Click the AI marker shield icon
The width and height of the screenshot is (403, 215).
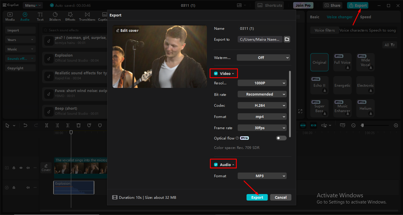(x=89, y=125)
